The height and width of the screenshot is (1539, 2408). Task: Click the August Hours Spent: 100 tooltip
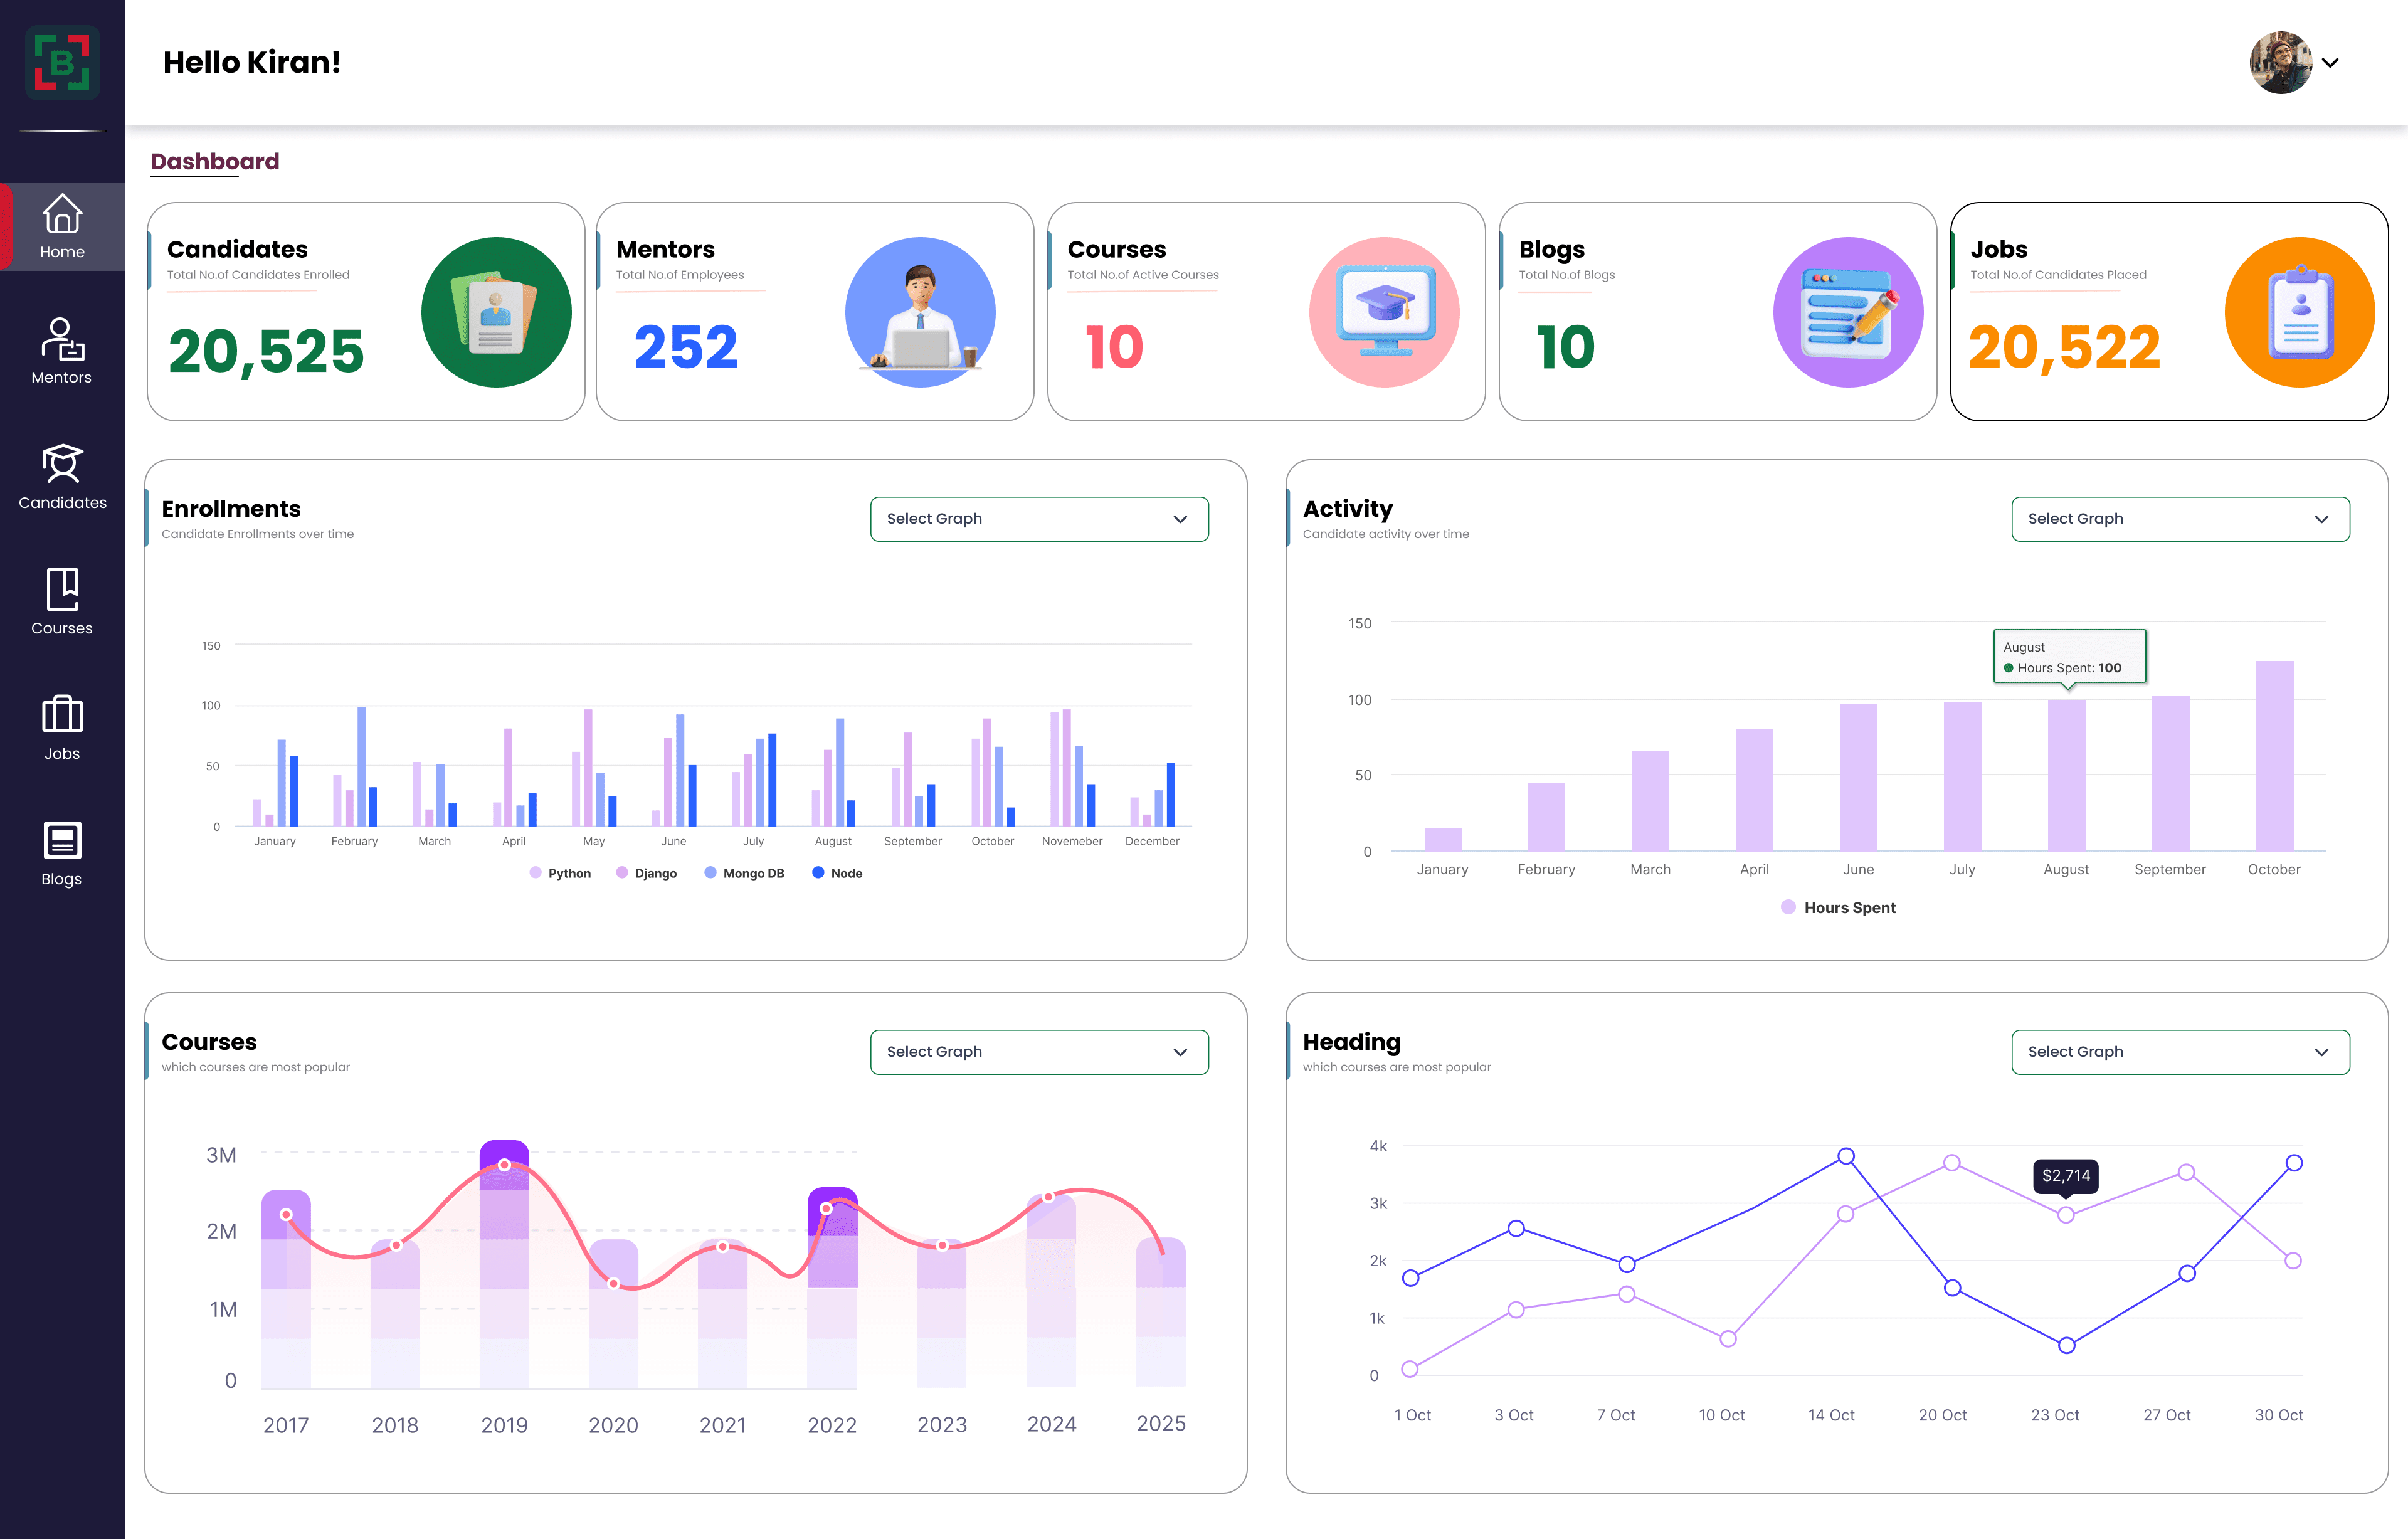2069,657
